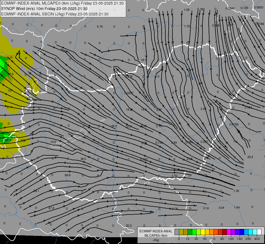Click the map value '25.8'

point(250,157)
